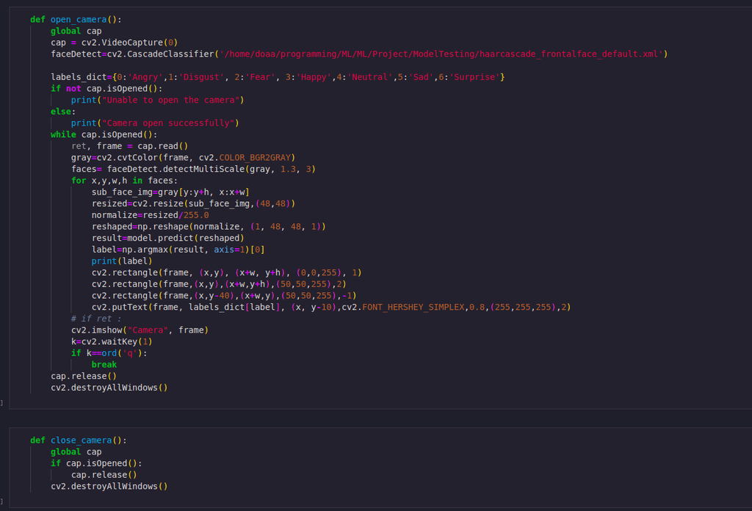Click the 'break' statement
The image size is (752, 511).
(104, 365)
